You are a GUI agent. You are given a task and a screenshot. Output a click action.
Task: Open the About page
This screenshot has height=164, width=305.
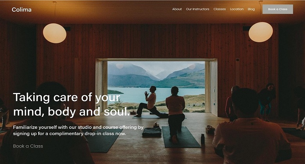point(177,9)
